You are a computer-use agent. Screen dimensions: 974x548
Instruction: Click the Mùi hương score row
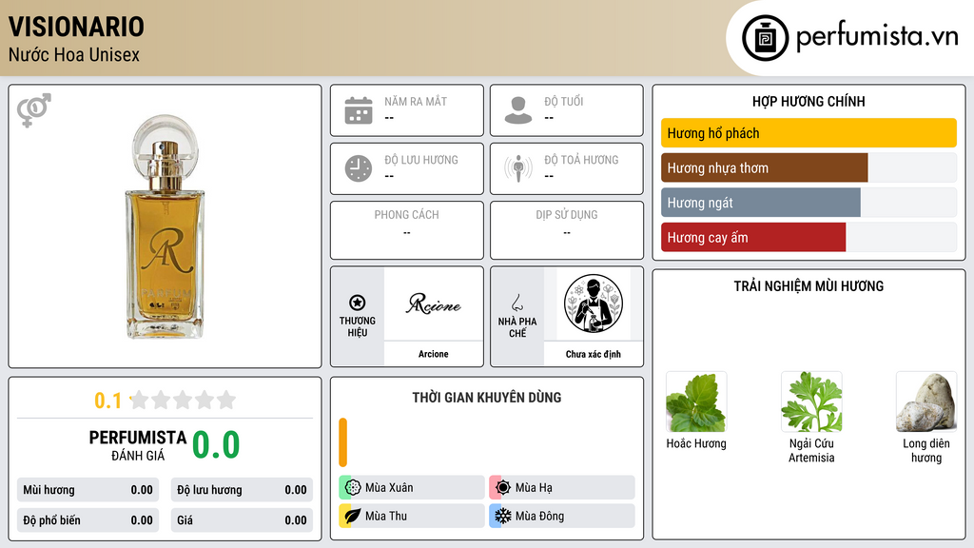coord(88,490)
